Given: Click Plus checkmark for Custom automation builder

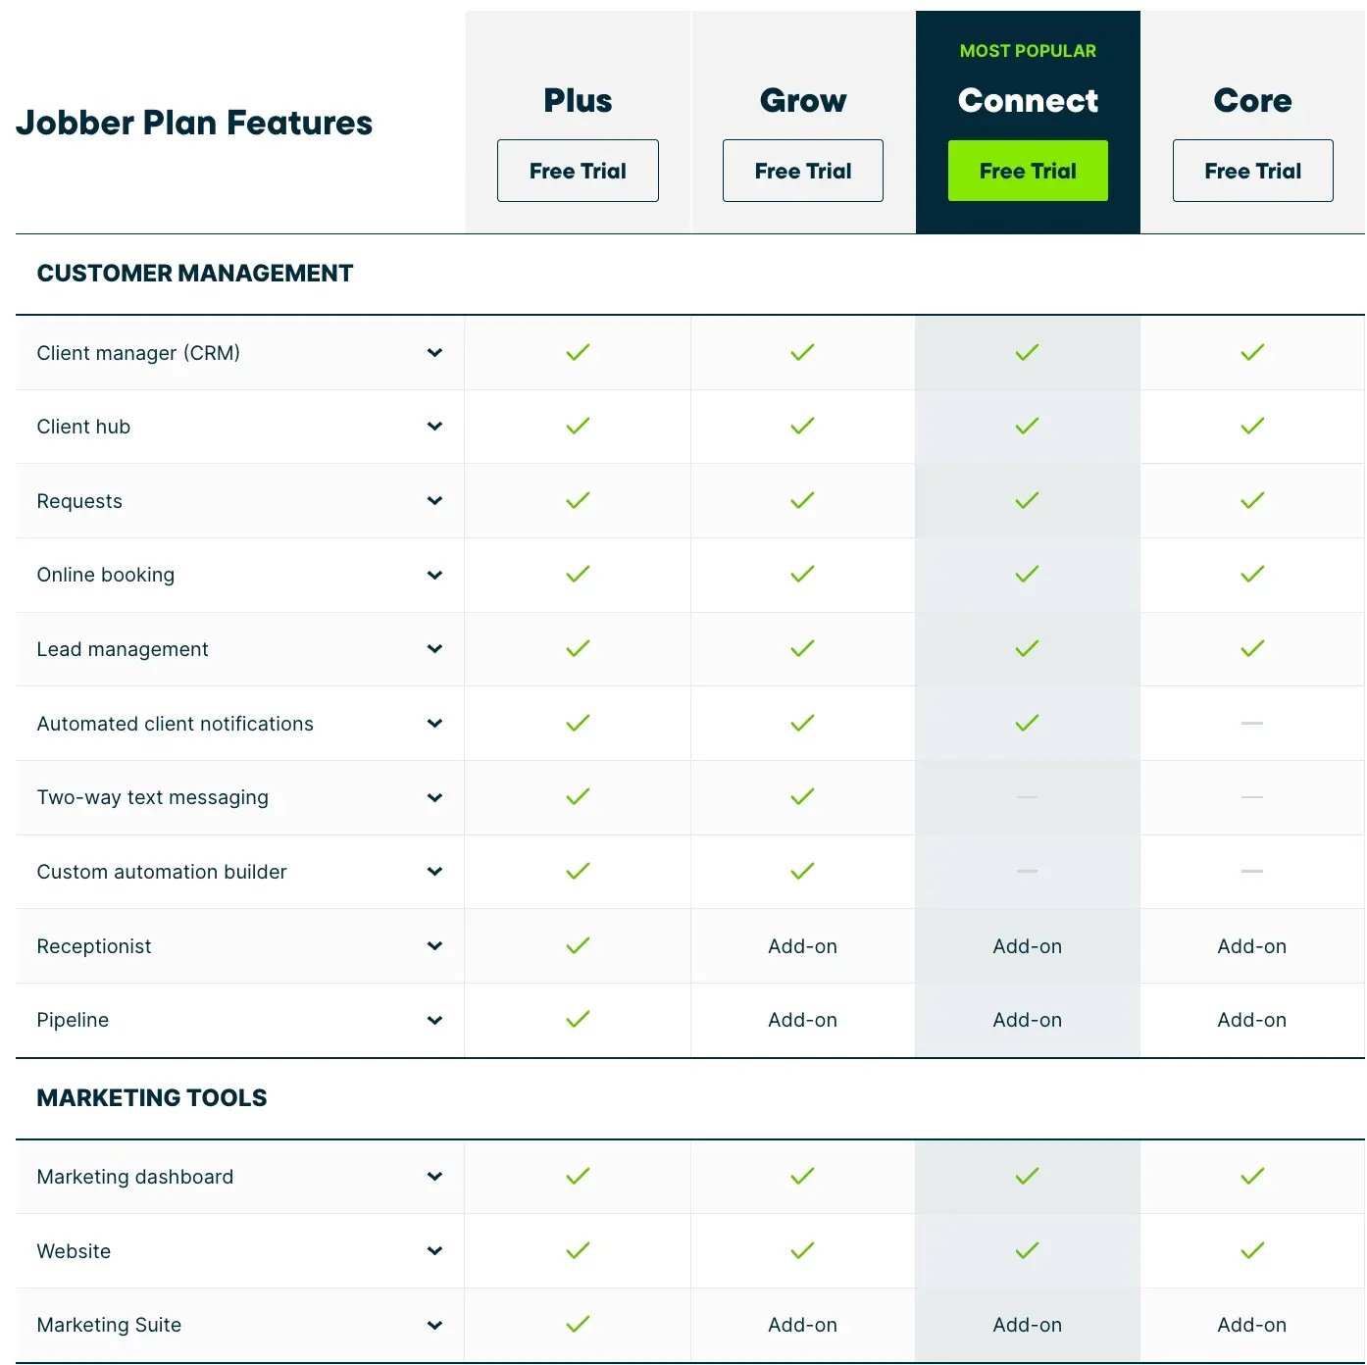Looking at the screenshot, I should pos(578,871).
